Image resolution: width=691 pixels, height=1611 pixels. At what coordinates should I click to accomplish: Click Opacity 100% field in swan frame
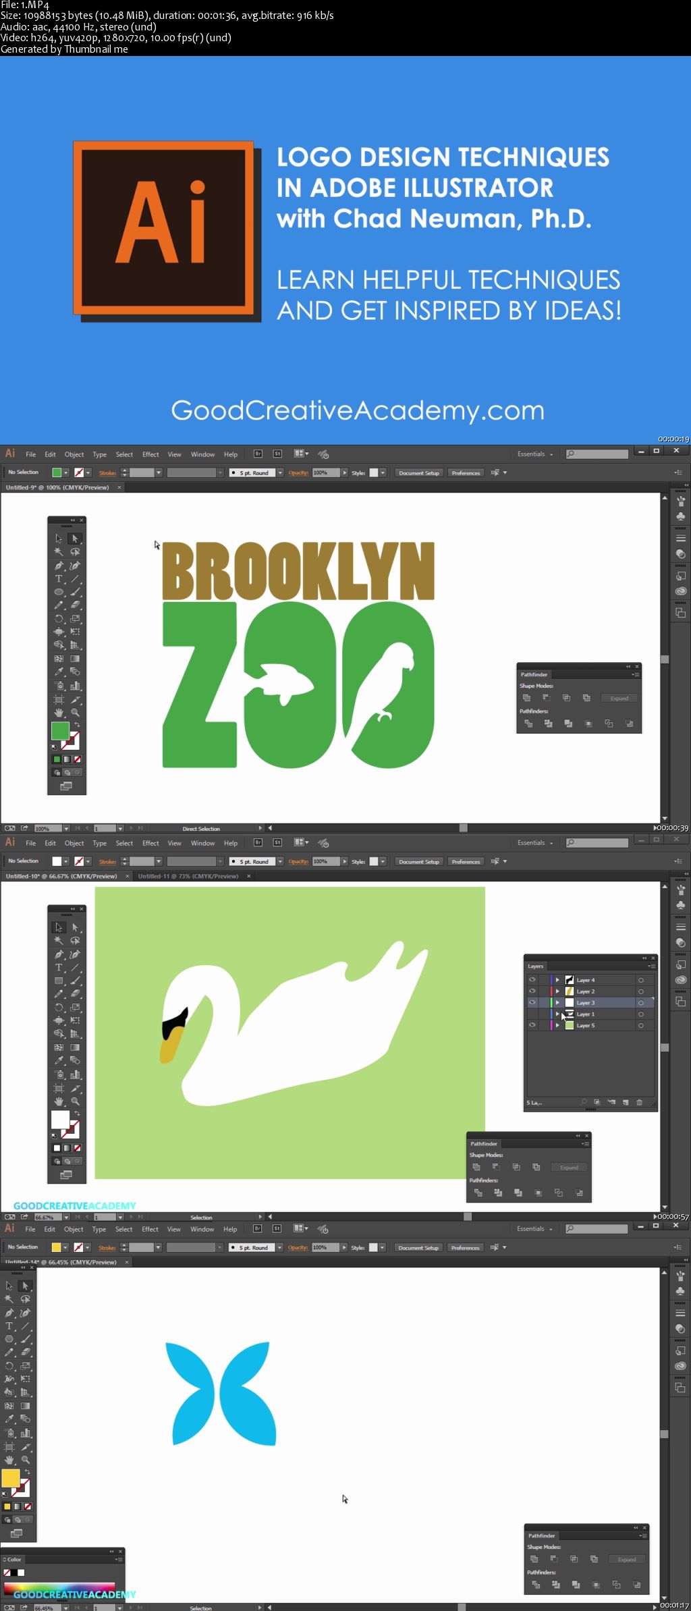[326, 862]
